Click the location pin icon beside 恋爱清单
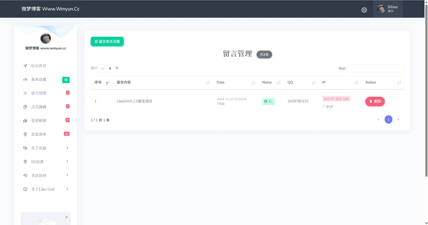 point(25,134)
